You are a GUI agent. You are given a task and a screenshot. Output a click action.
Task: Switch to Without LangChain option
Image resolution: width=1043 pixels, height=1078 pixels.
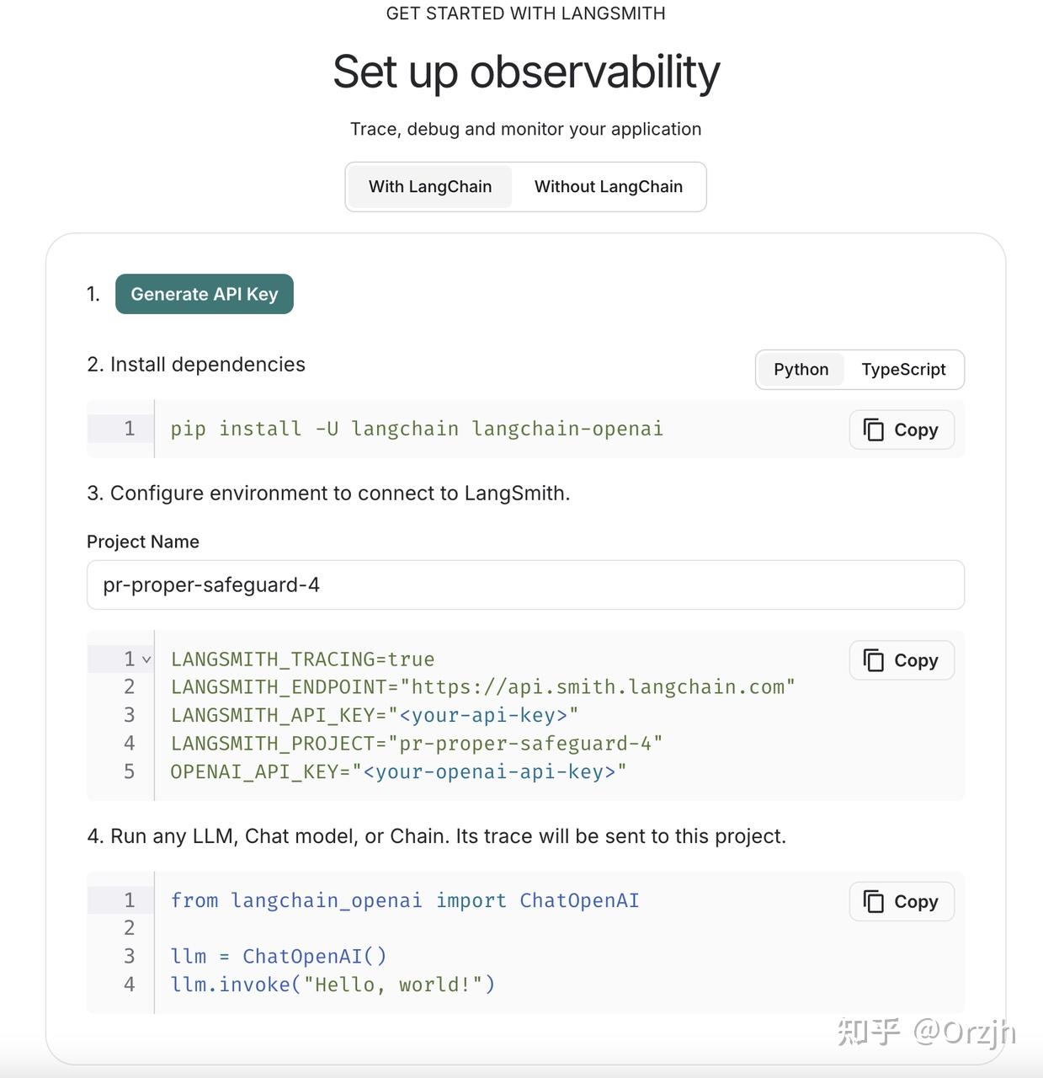click(x=608, y=186)
